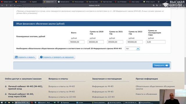Click the 'Прочая информация' heading
This screenshot has width=186, height=104.
pos(147,79)
